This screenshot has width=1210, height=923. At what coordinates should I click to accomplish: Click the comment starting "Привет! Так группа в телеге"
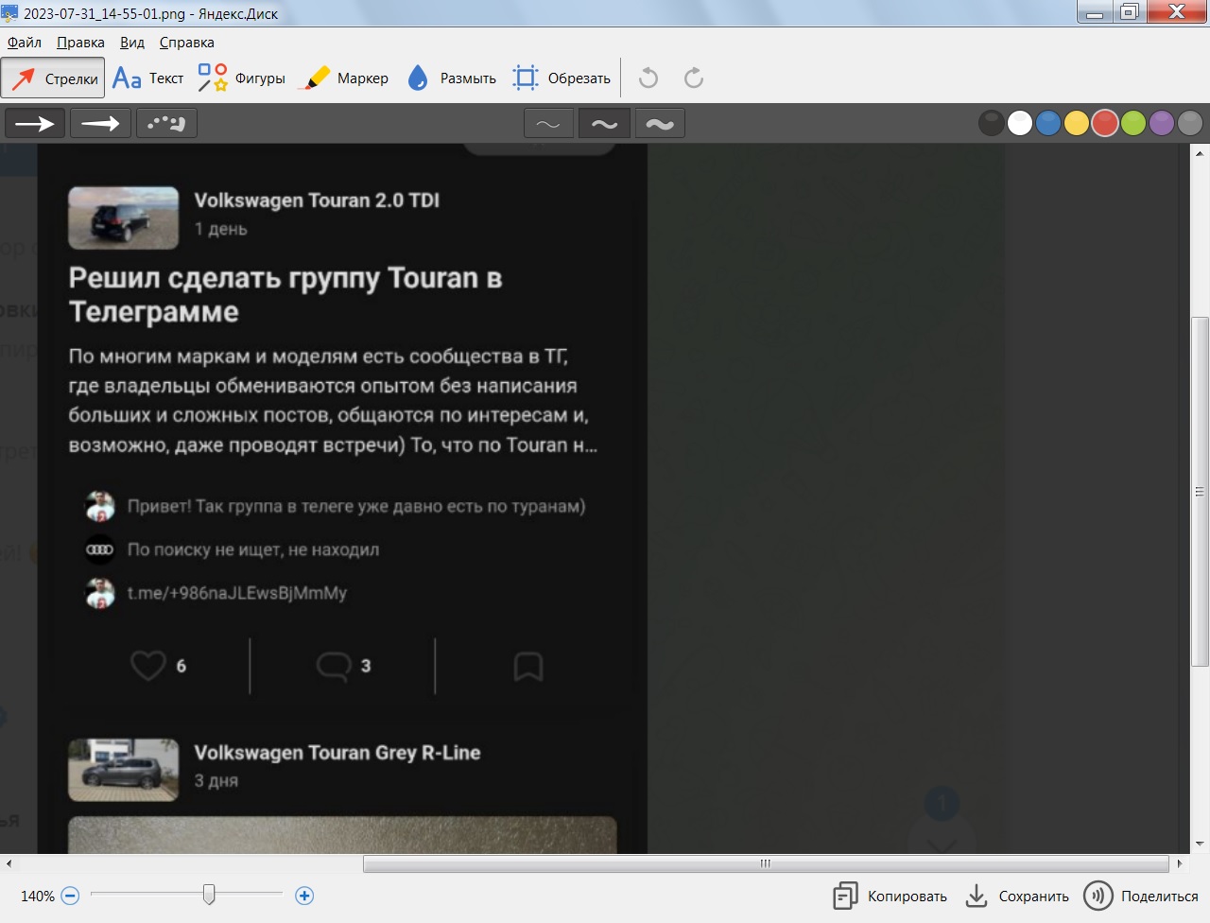click(356, 506)
